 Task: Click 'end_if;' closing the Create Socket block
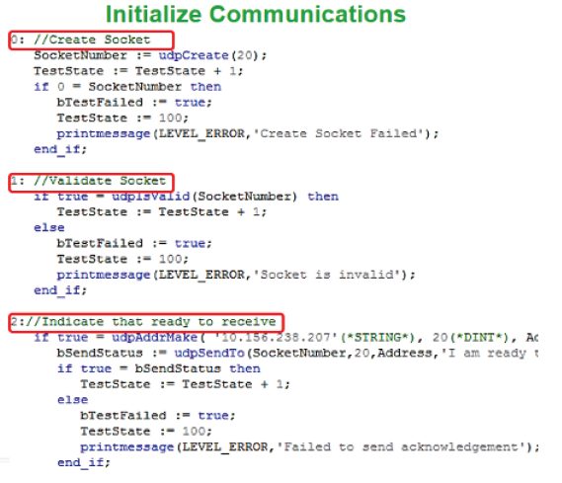point(60,149)
